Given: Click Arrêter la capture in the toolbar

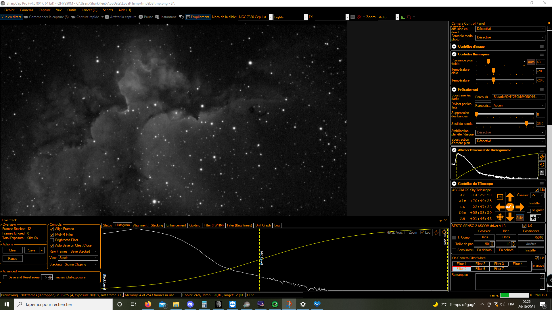Looking at the screenshot, I should point(120,17).
